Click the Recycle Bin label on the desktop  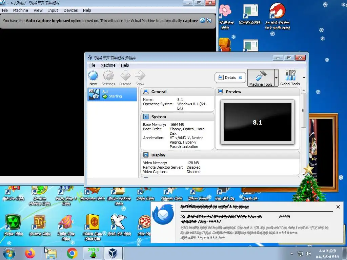click(x=250, y=198)
